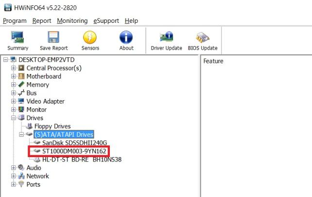Select the Audio label
The image size is (312, 197).
[34, 168]
